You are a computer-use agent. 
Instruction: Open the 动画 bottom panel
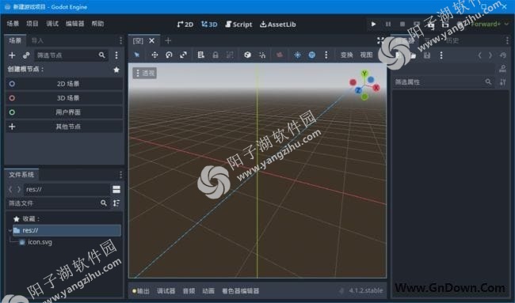[208, 290]
